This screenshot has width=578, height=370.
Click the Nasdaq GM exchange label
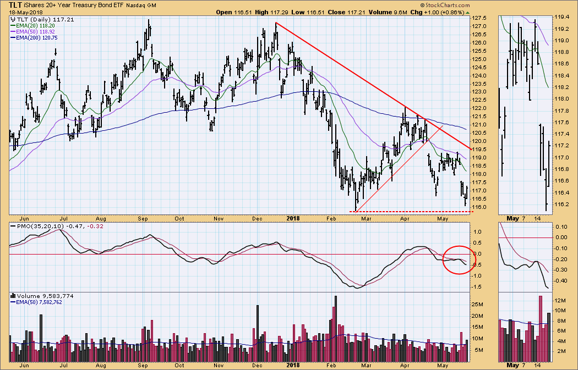click(141, 5)
